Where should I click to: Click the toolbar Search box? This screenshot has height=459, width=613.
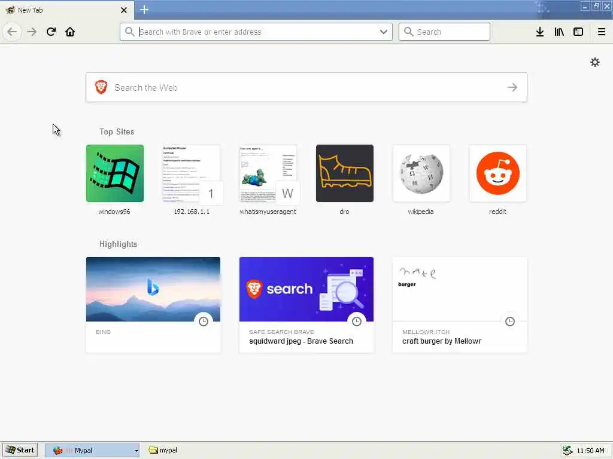pyautogui.click(x=444, y=32)
